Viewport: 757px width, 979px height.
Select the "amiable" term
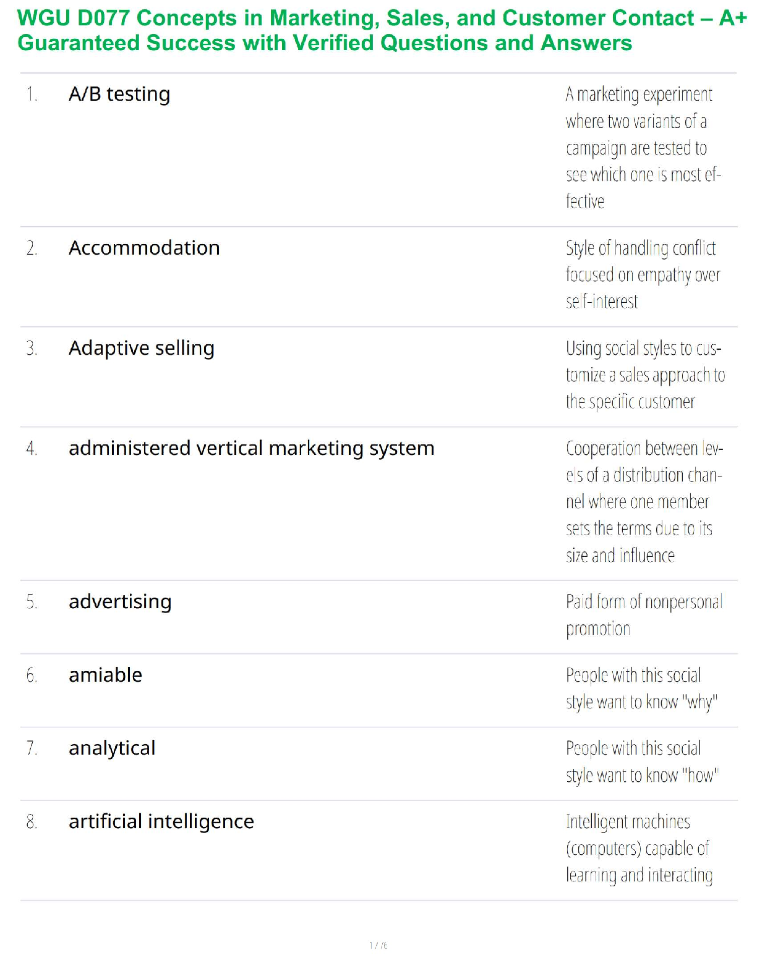point(105,675)
